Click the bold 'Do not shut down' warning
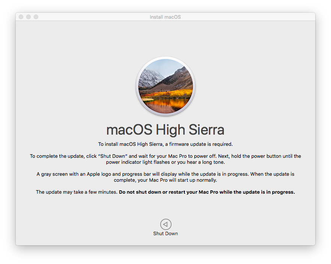 point(207,192)
